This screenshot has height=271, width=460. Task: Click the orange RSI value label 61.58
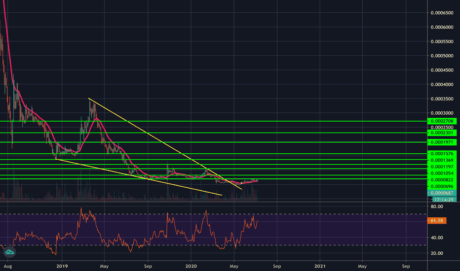coord(437,221)
